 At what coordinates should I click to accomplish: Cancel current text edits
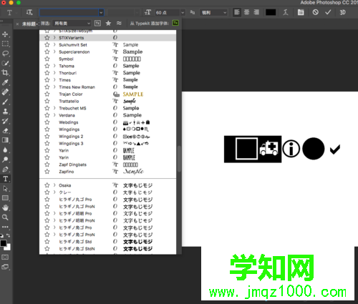(x=316, y=12)
